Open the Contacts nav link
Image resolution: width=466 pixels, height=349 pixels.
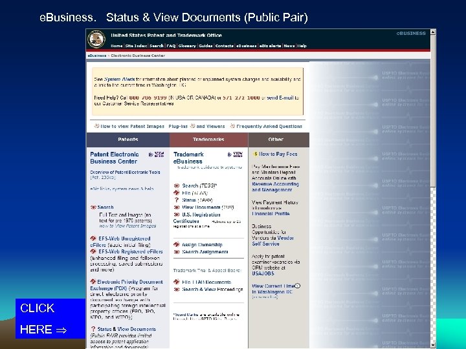coord(224,46)
